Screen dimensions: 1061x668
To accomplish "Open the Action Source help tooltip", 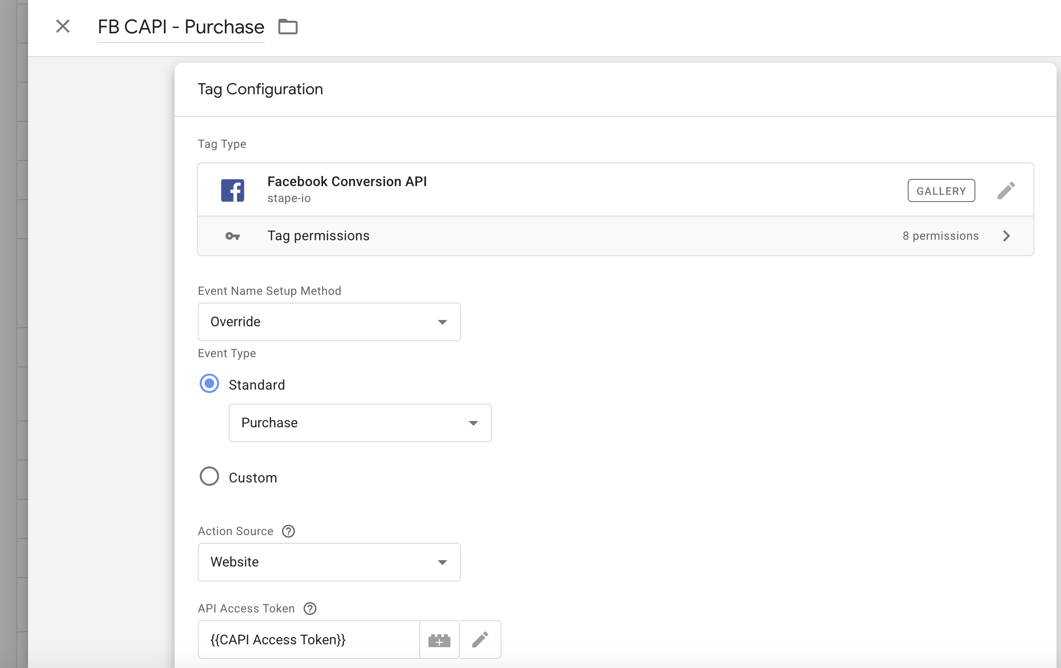I will coord(288,531).
